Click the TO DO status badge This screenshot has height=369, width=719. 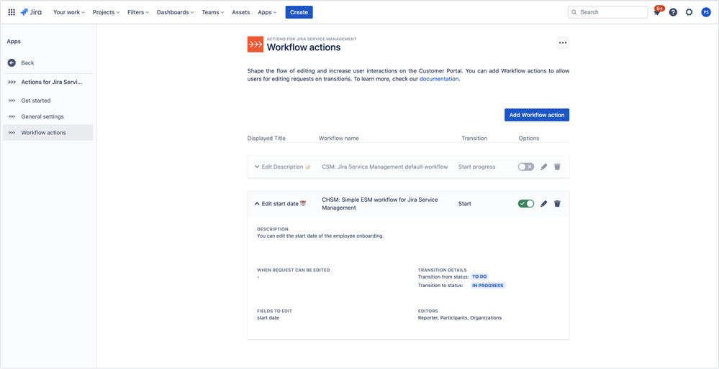pos(479,276)
